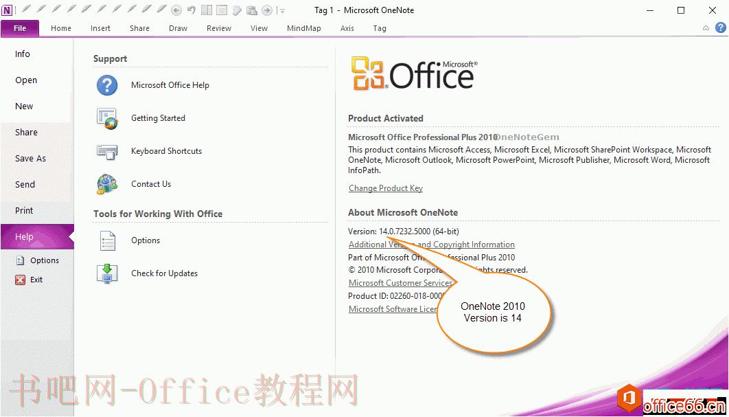Click the Support section heading
Screen dimensions: 729x417
pos(111,58)
